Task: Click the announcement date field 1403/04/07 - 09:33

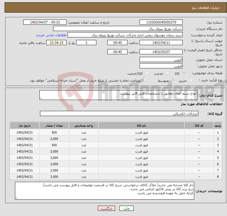Action: [45, 22]
